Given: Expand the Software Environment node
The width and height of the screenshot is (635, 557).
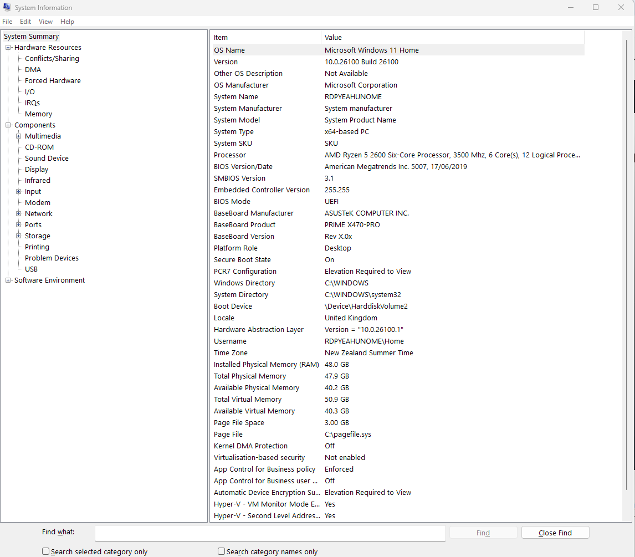Looking at the screenshot, I should click(x=8, y=280).
